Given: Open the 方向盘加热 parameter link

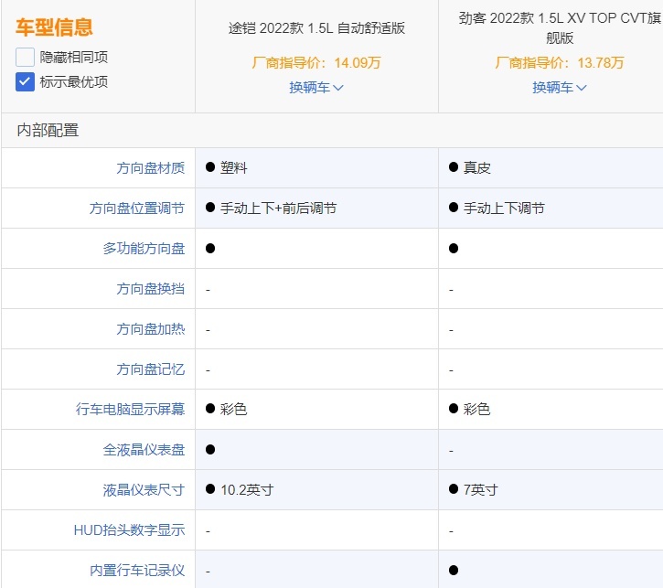Looking at the screenshot, I should [x=151, y=329].
